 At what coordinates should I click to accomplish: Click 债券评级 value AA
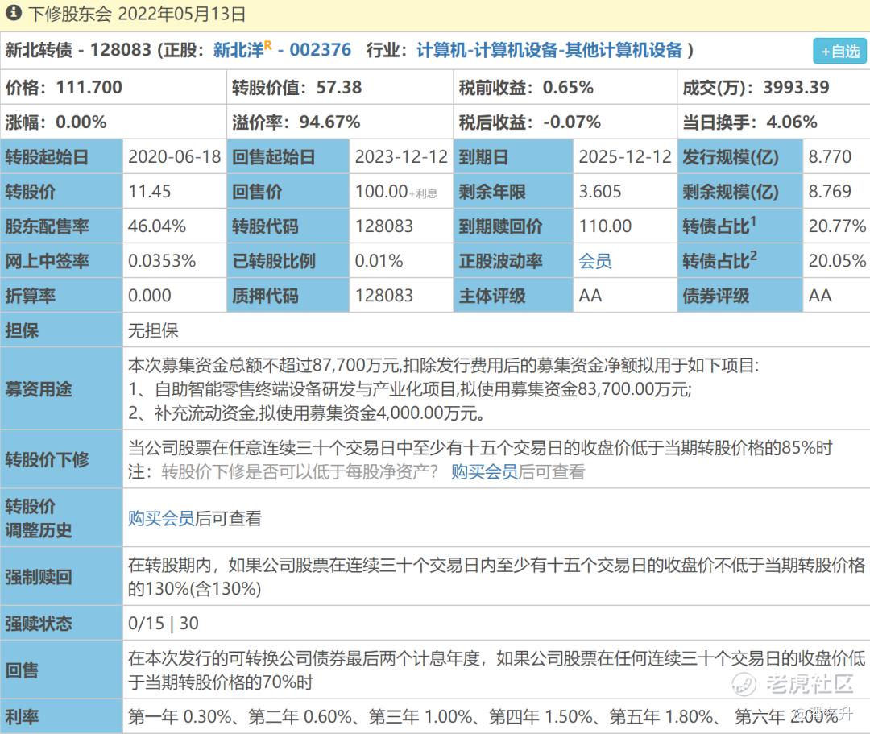coord(820,296)
